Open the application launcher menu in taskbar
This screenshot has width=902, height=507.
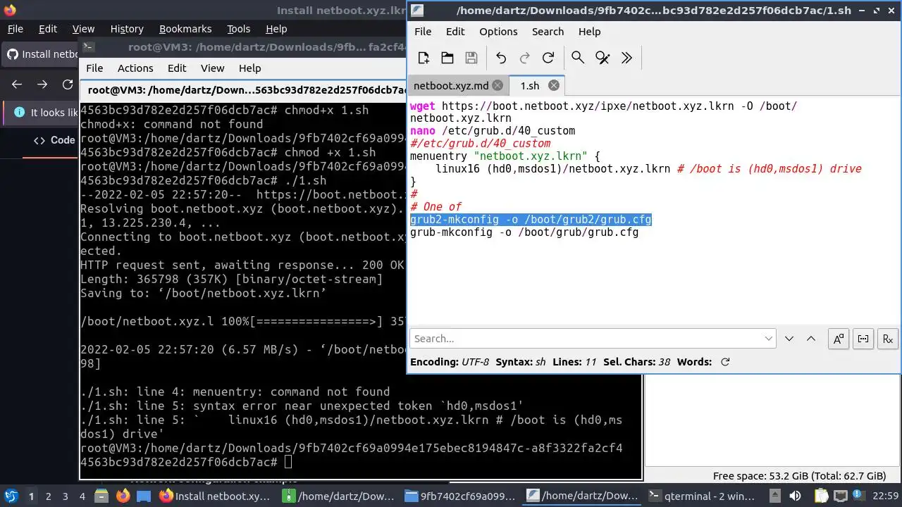(11, 496)
